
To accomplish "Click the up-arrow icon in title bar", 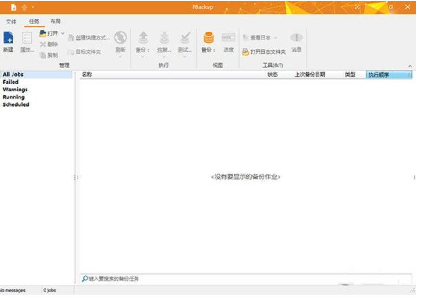I will click(x=25, y=7).
